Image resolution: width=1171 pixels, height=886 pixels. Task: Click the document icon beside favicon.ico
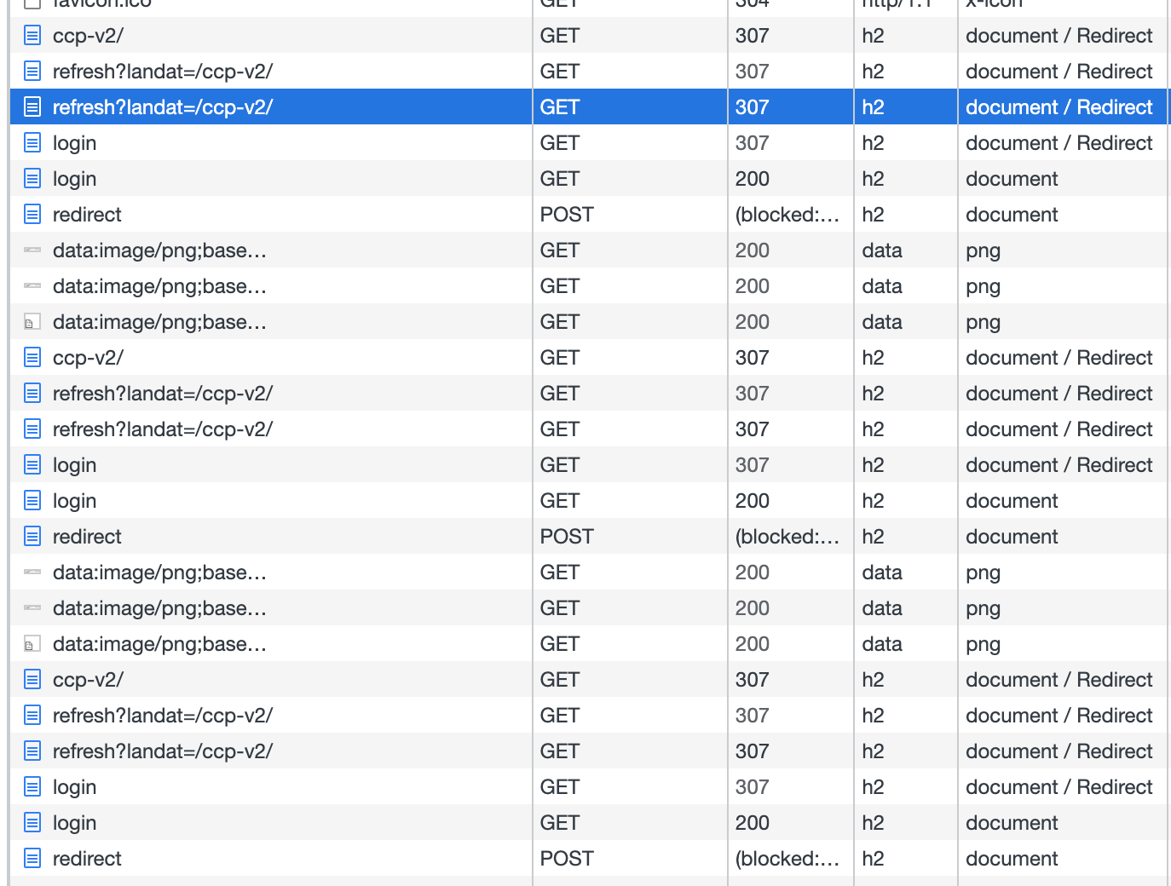click(x=32, y=4)
